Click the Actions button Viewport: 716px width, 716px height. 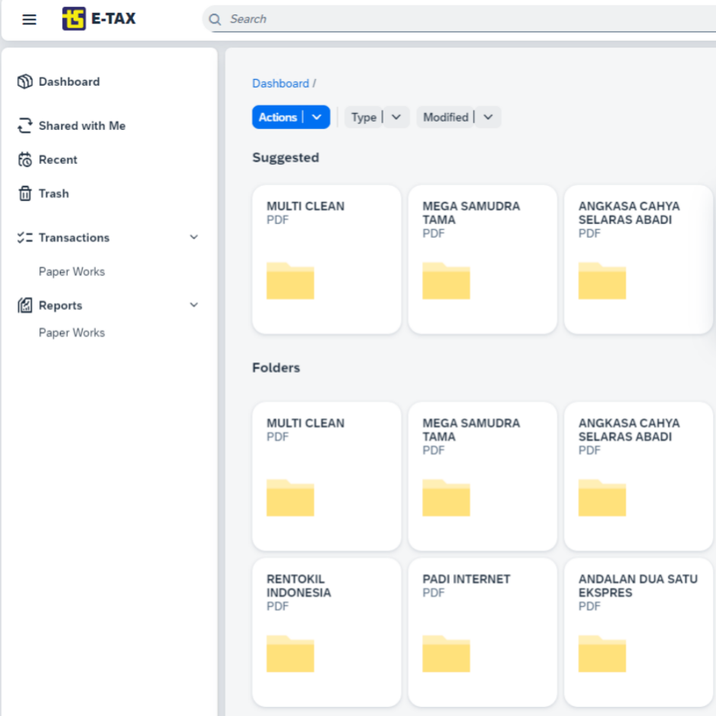278,117
